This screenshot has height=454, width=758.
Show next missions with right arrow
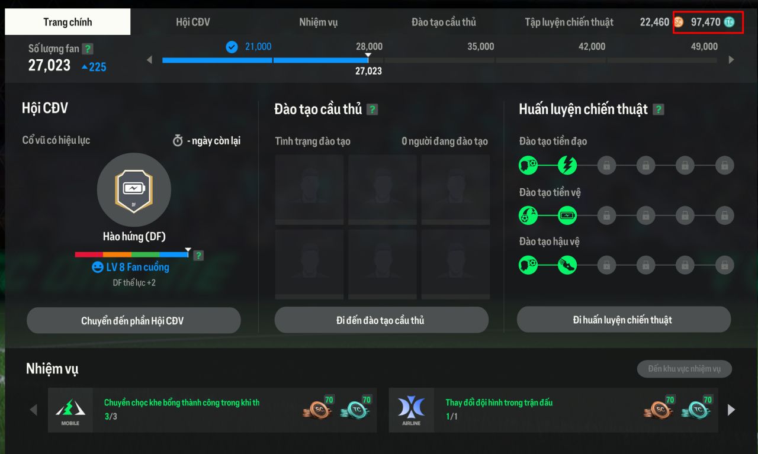(731, 410)
